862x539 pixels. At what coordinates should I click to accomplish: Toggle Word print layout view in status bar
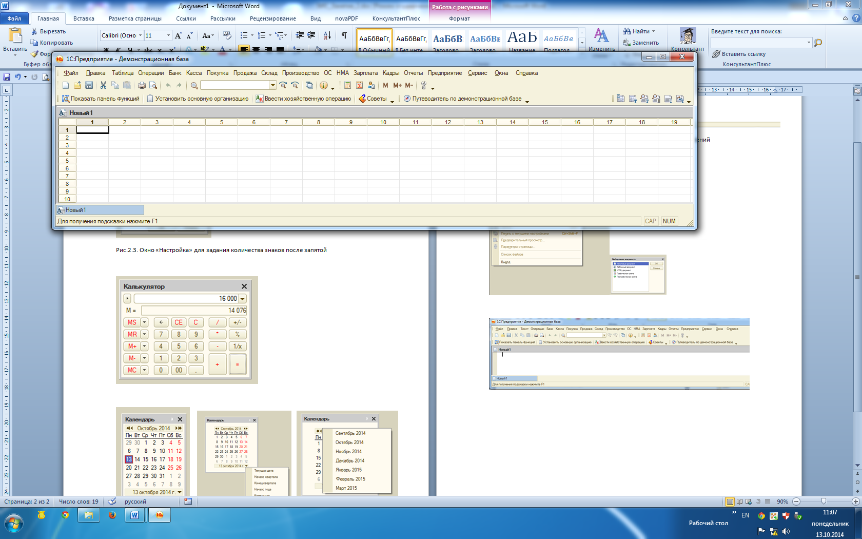coord(730,502)
